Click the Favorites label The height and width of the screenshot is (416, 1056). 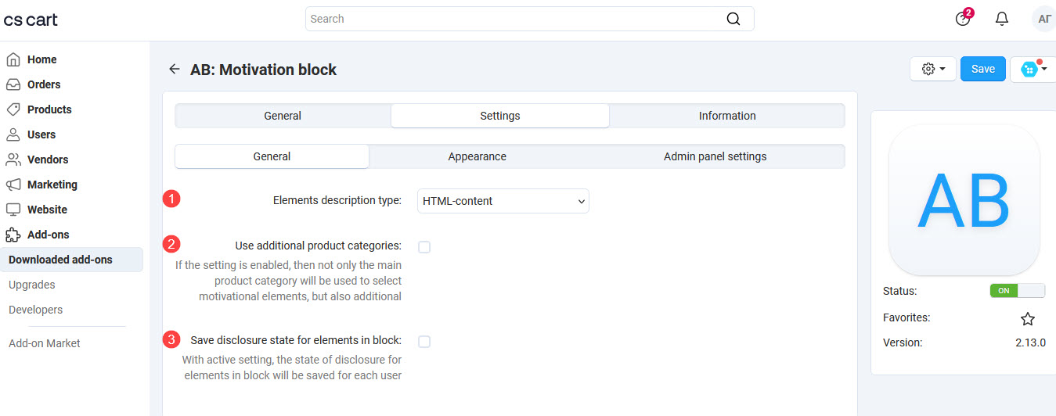pos(906,317)
